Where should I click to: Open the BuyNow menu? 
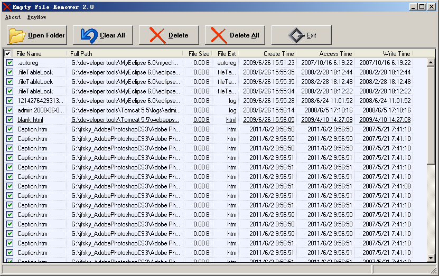(36, 17)
